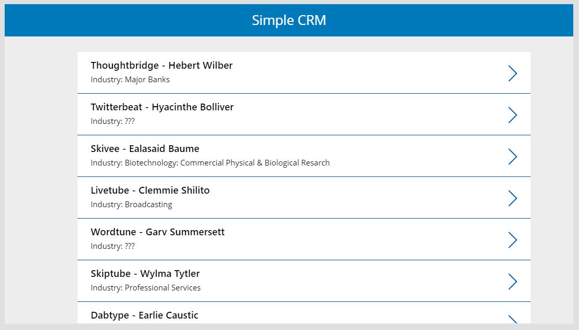Open Thoughtbridge record using its arrow icon

point(512,73)
